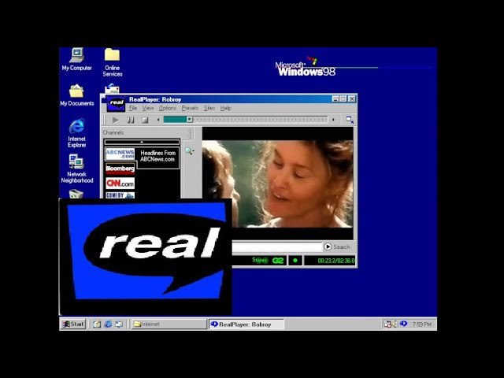Open My Computer desktop icon
The height and width of the screenshot is (378, 504).
77,60
